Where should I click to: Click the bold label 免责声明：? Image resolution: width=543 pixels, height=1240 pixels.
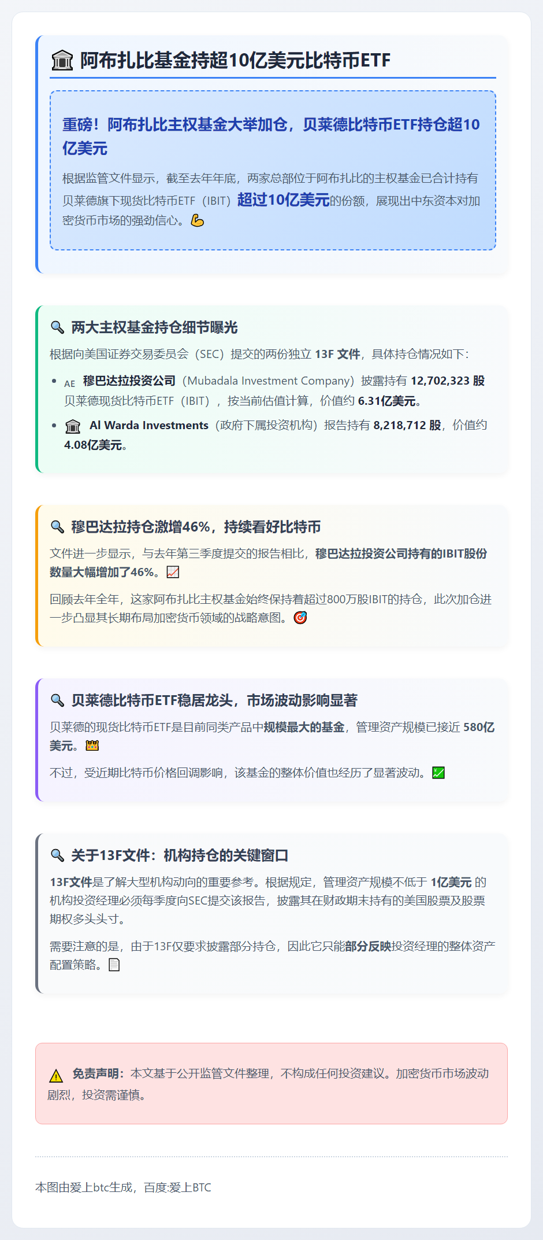tap(98, 1073)
